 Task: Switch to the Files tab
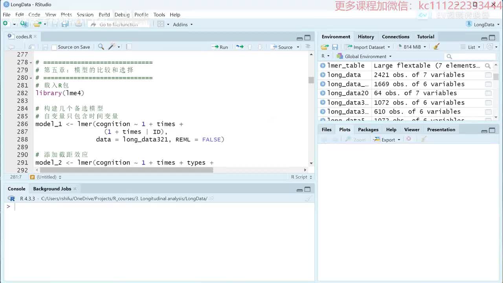coord(327,129)
